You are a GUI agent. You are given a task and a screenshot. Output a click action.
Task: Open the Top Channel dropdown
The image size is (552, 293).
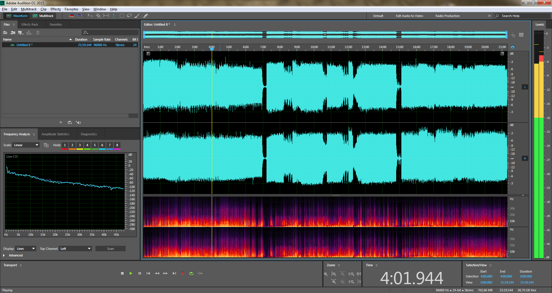click(x=75, y=249)
